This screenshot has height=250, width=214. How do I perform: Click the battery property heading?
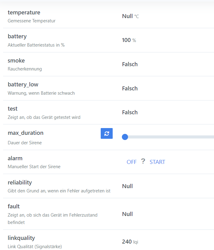pyautogui.click(x=17, y=36)
